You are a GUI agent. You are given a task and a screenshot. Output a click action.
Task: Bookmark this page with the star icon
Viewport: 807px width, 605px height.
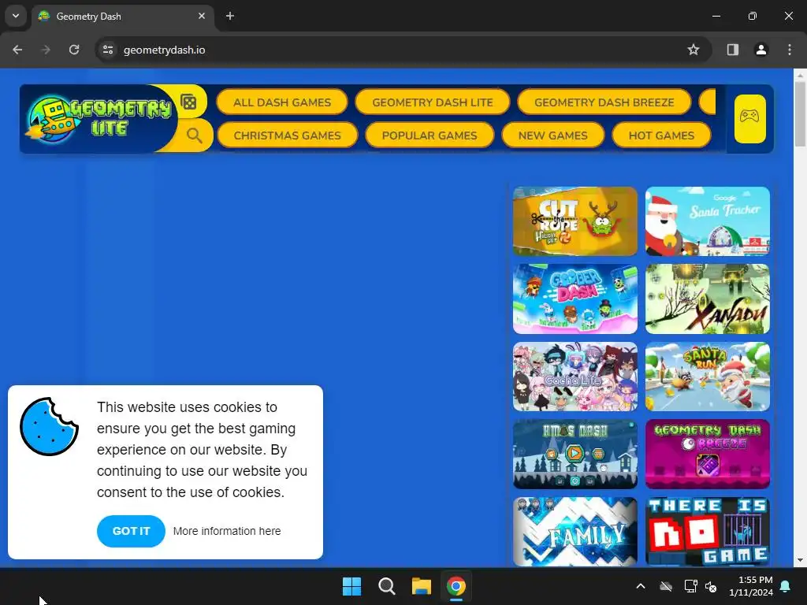[694, 50]
